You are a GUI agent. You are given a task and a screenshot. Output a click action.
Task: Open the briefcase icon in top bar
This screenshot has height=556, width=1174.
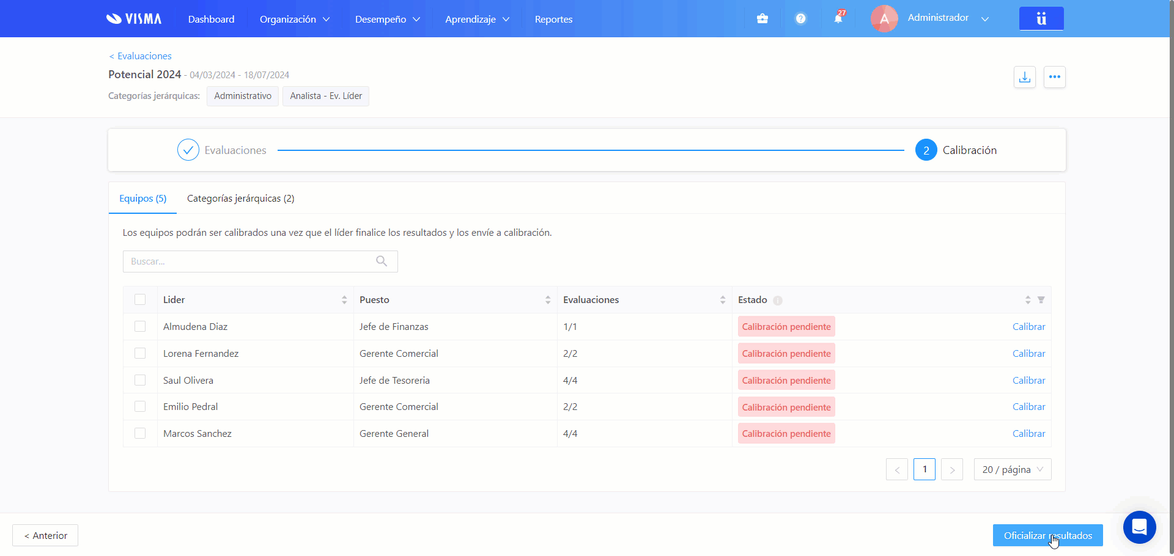762,19
